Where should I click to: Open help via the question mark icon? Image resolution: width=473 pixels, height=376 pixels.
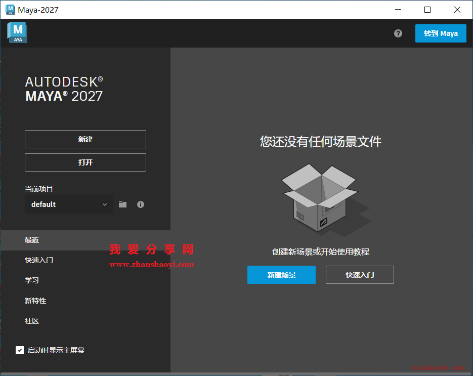click(398, 33)
